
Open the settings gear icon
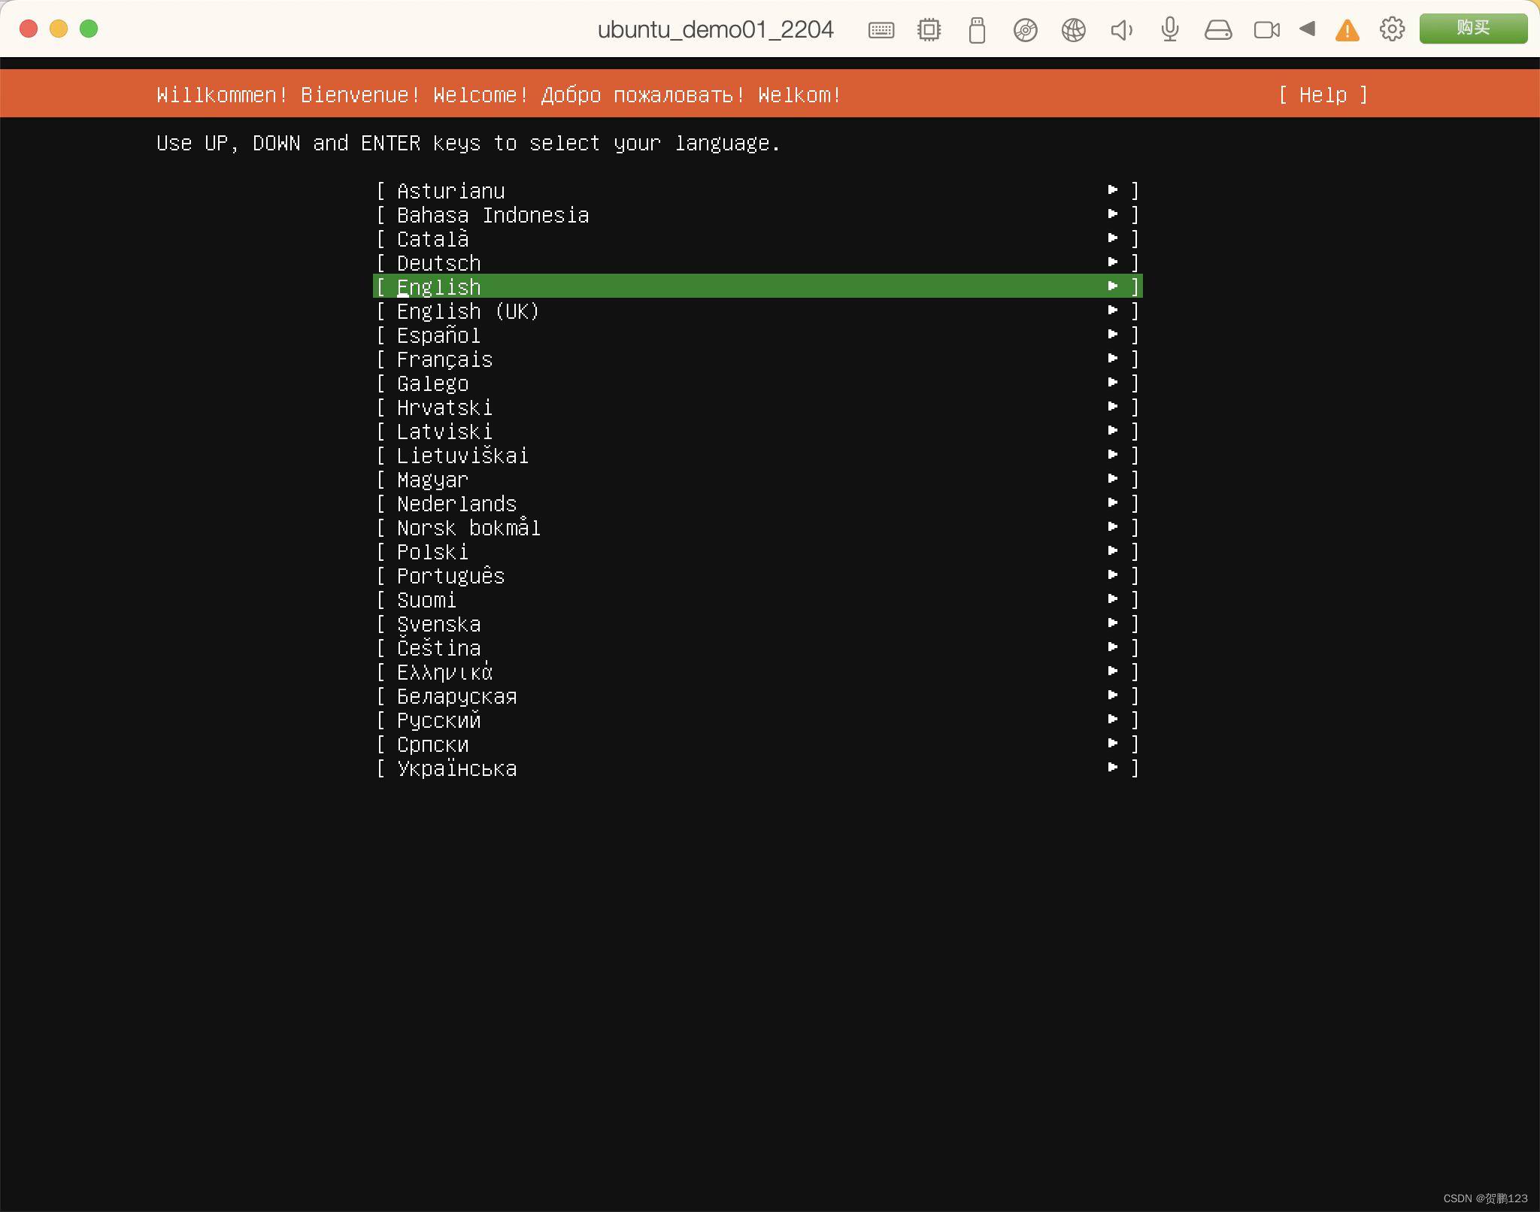[x=1392, y=29]
